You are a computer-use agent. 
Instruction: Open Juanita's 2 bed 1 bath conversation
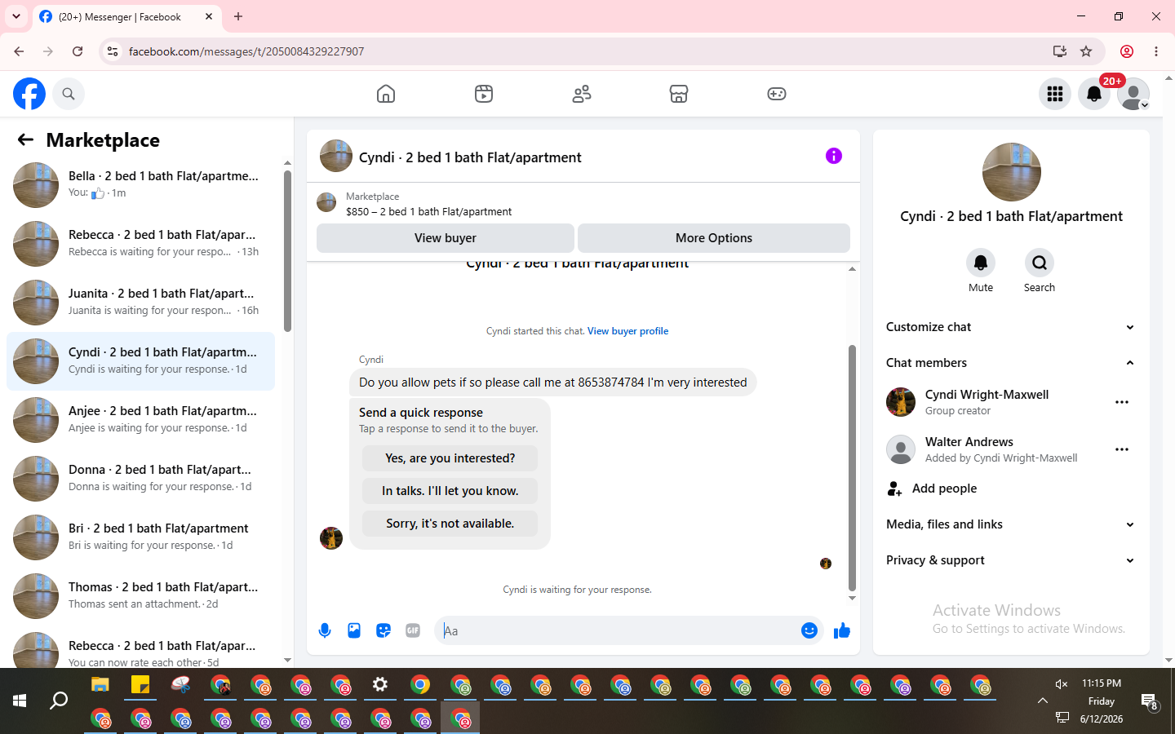140,303
